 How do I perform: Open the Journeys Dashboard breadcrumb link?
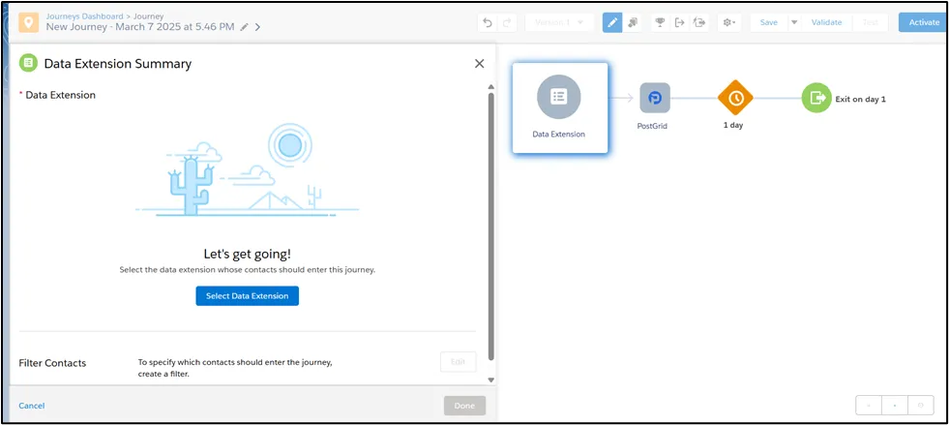(x=85, y=16)
